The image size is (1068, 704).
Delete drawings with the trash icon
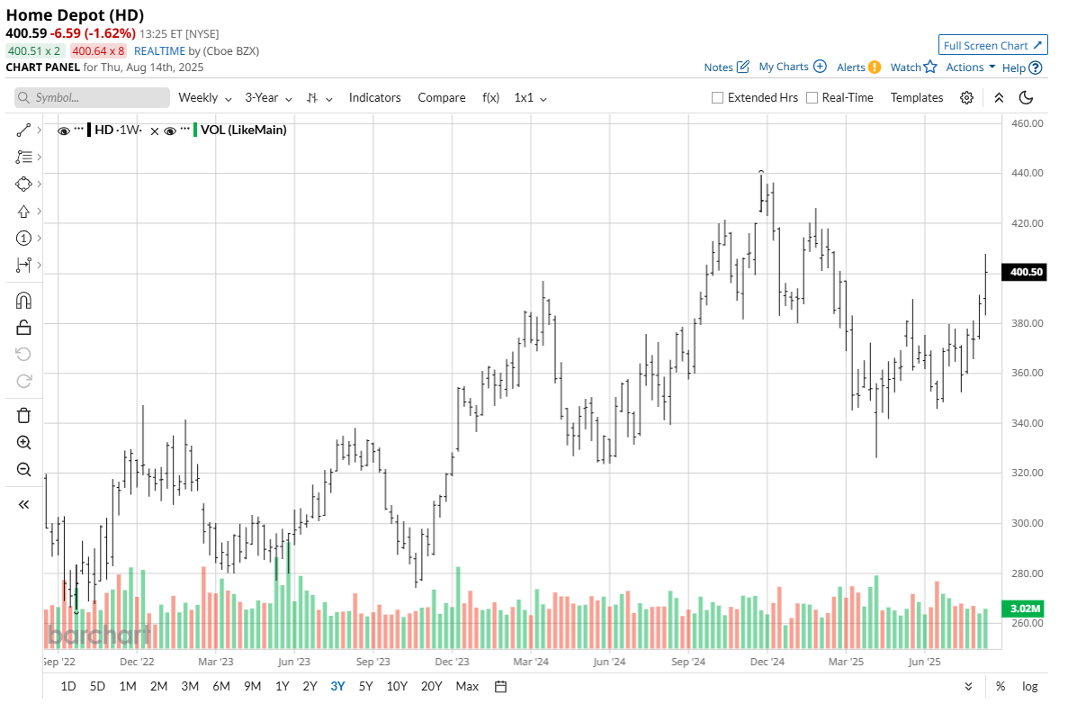[23, 416]
